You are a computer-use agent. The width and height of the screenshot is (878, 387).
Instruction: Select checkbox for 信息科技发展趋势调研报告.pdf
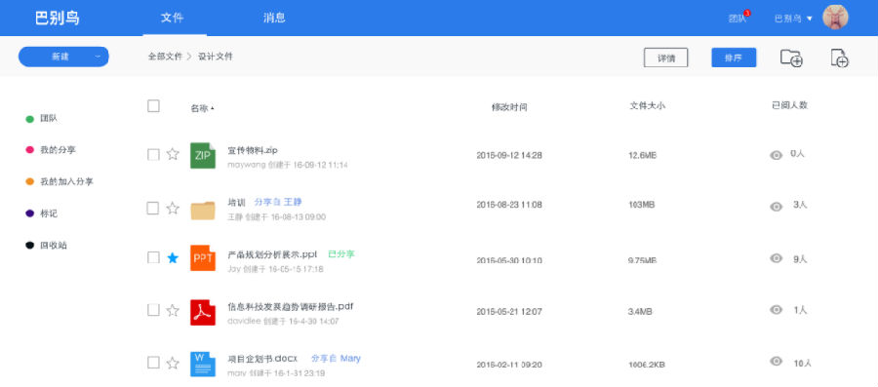pos(153,310)
